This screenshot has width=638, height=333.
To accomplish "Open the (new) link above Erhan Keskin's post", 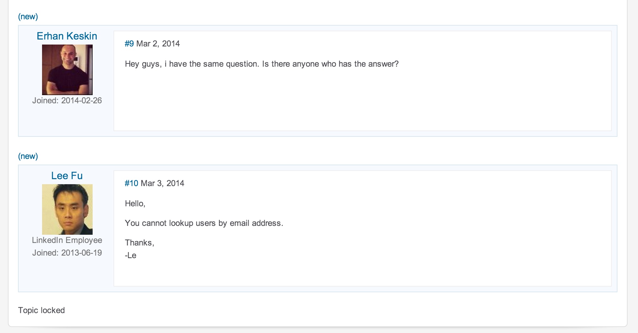I will [28, 16].
